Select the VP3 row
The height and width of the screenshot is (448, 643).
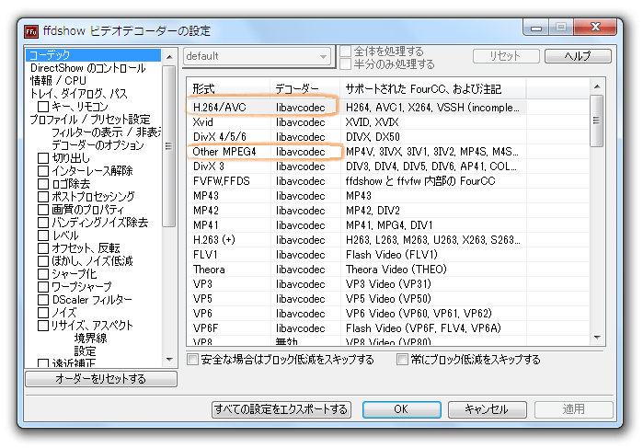point(356,284)
